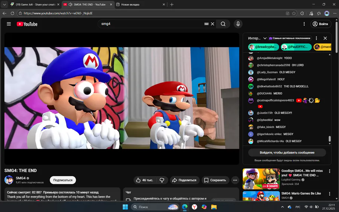Screen dimensions: 339x212
Task: Start voice search with the microphone
Action: point(238,24)
